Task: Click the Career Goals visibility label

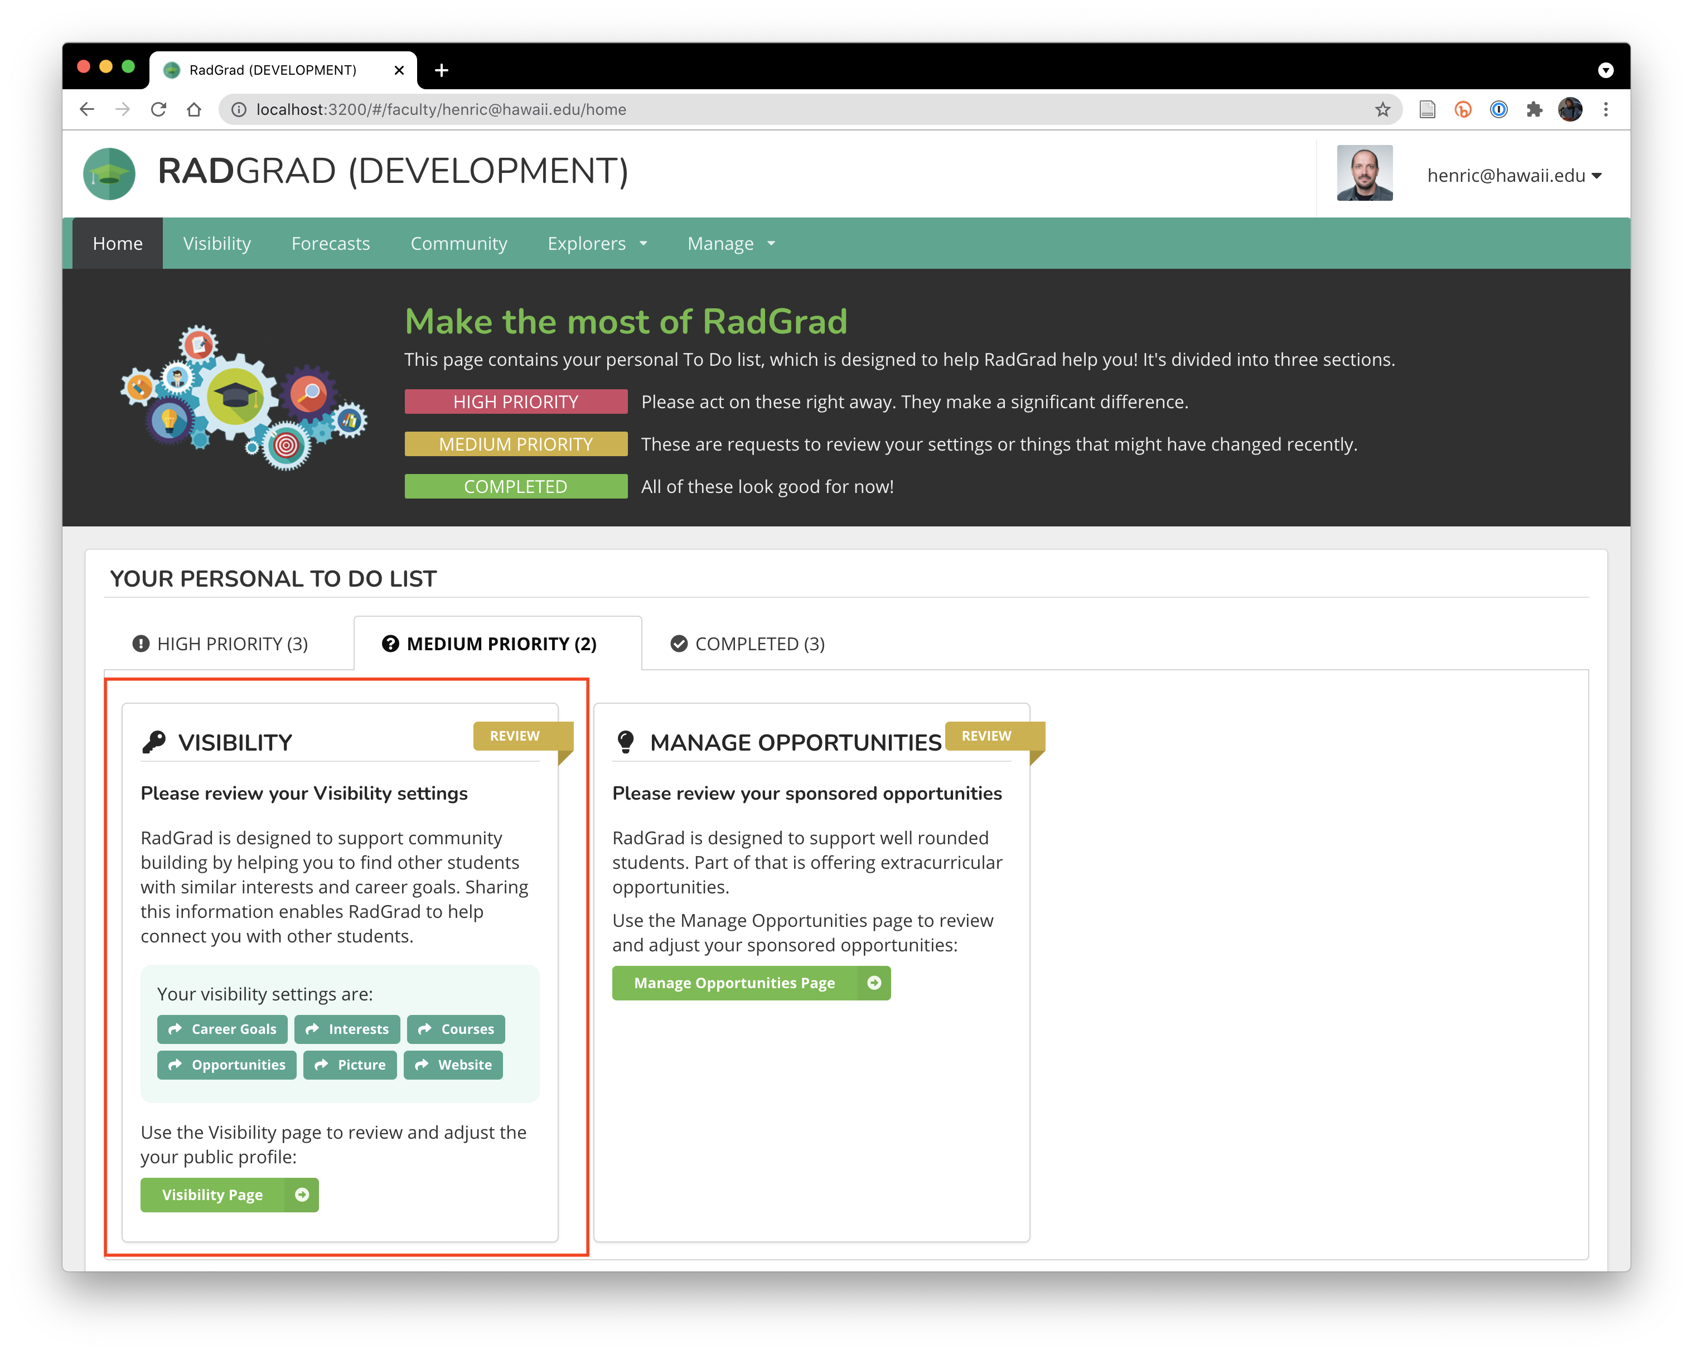Action: [x=222, y=1029]
